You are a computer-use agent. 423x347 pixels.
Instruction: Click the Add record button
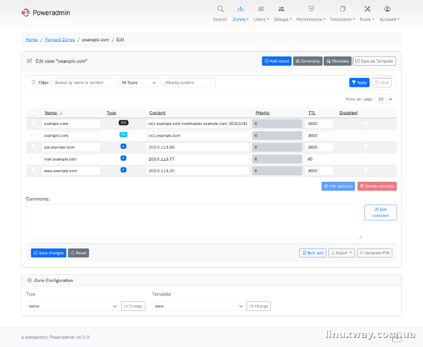(277, 61)
